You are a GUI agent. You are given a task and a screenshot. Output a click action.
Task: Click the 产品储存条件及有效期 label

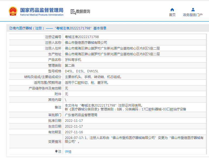coord(45,88)
